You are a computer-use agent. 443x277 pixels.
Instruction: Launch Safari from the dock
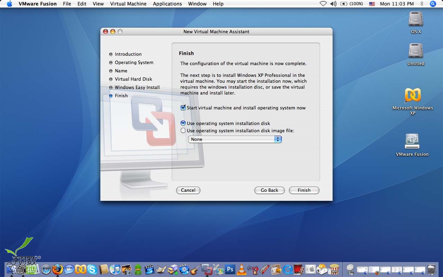pos(46,269)
